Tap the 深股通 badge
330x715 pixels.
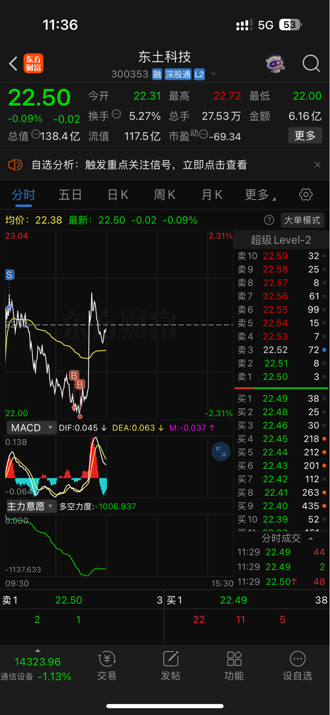[178, 74]
